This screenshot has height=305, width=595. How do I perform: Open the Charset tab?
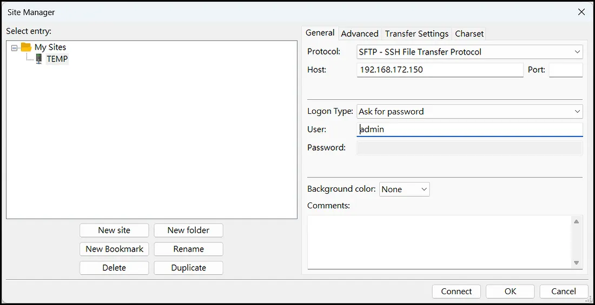pyautogui.click(x=469, y=33)
